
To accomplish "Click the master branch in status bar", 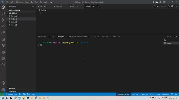I will coord(9,94).
